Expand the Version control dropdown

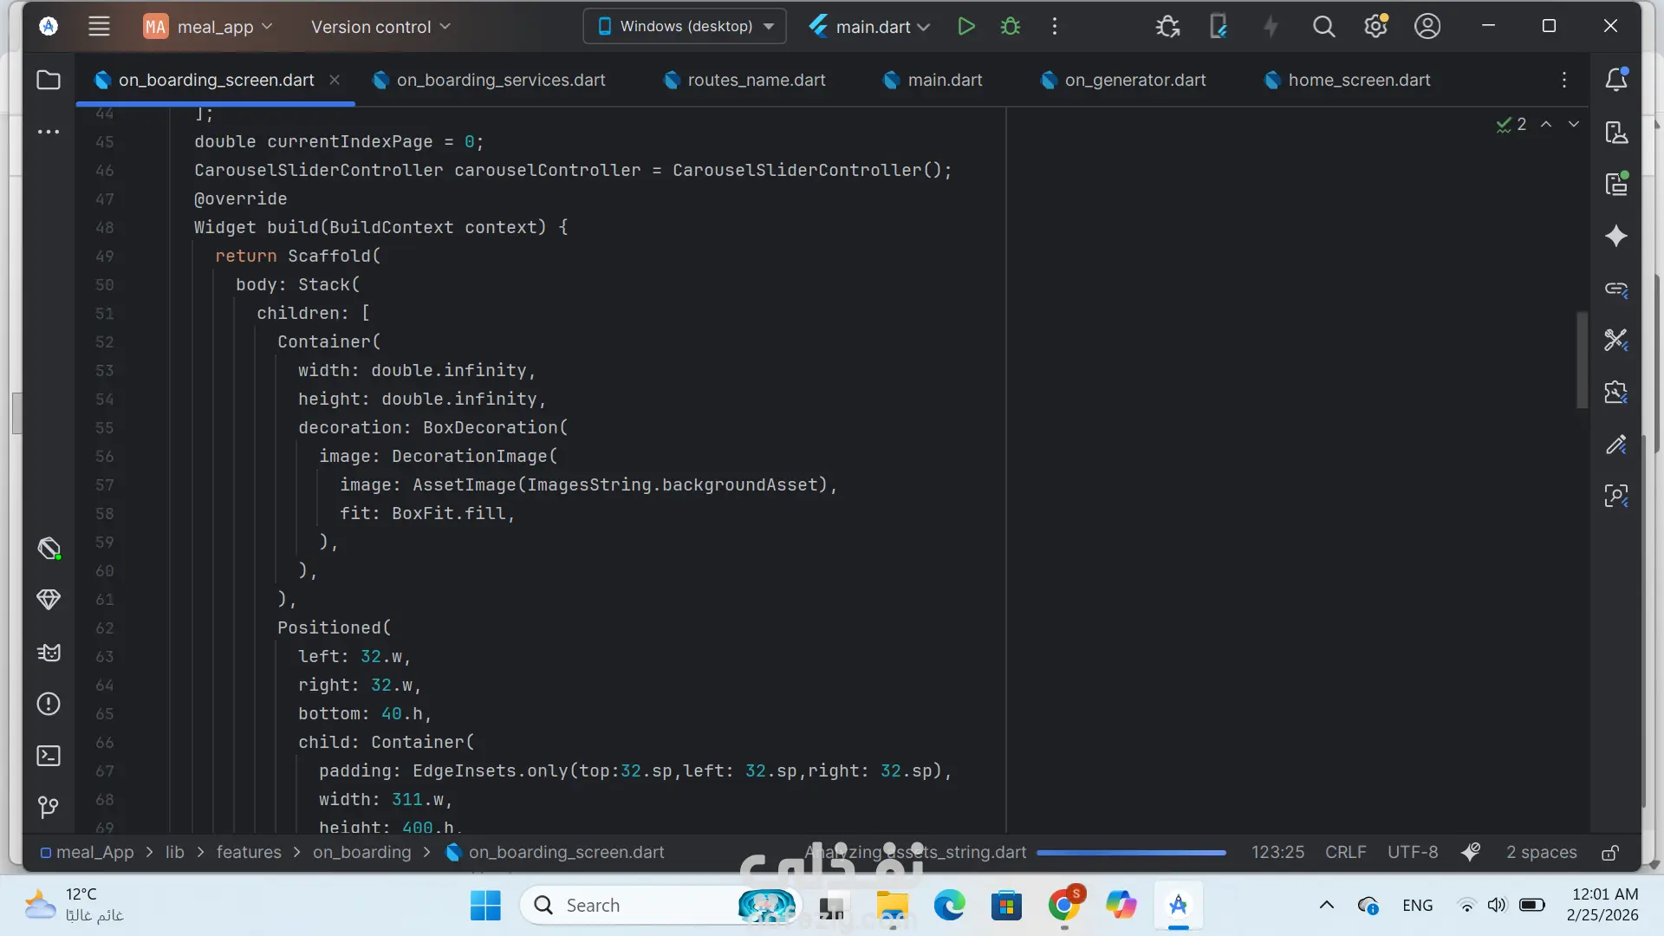380,27
